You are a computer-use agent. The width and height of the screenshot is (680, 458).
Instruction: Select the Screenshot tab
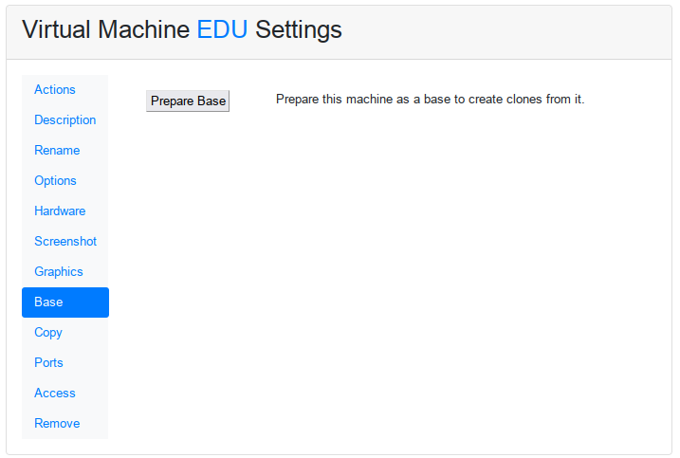pyautogui.click(x=65, y=242)
